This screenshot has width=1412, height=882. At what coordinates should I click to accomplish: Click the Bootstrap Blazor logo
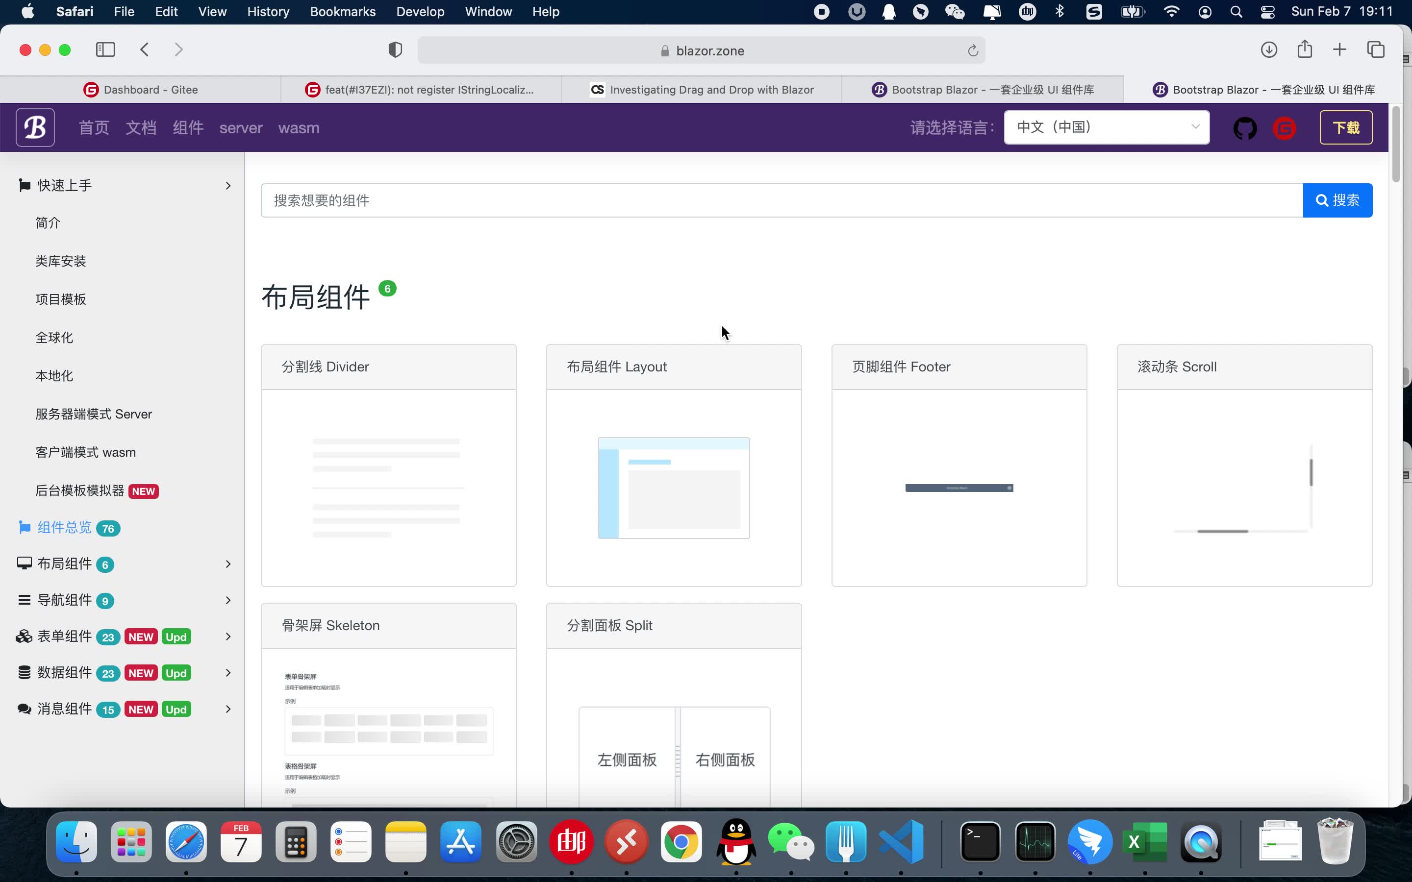click(x=35, y=127)
